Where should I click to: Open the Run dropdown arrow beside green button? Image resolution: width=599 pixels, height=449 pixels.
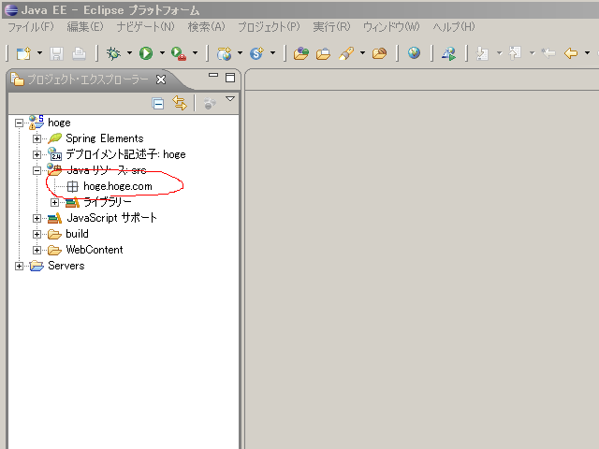162,54
